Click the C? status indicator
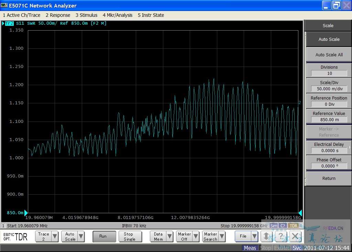The height and width of the screenshot is (252, 352). [283, 226]
